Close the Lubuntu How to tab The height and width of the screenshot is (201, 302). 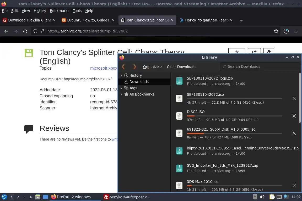point(113,20)
